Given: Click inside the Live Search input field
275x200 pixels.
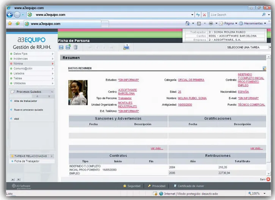Looking at the screenshot, I should pyautogui.click(x=236, y=15).
